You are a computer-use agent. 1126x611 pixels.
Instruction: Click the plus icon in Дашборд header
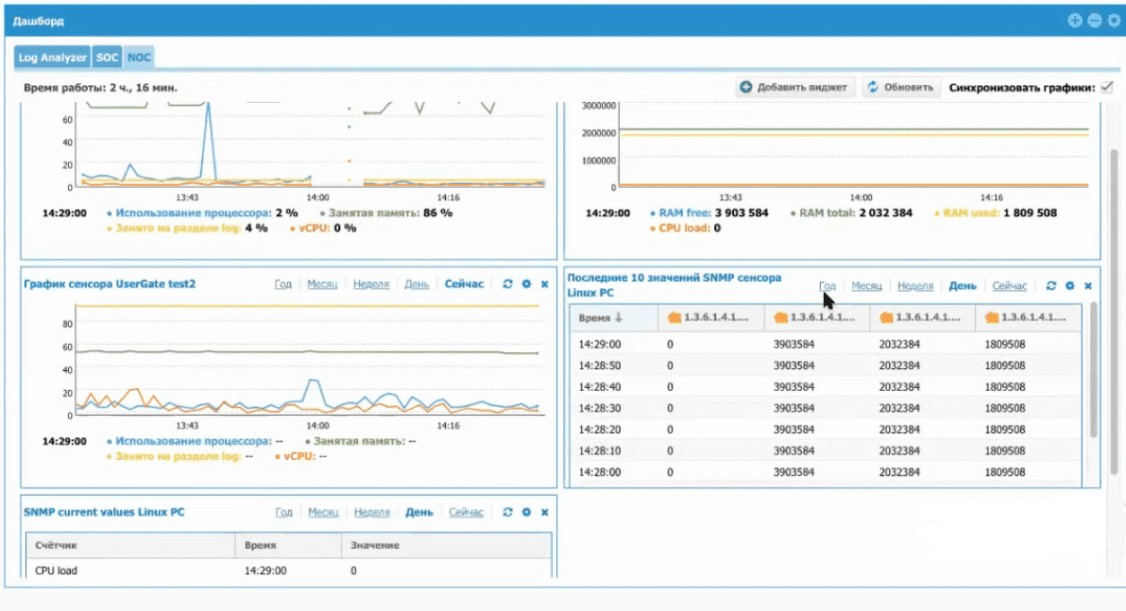click(x=1074, y=20)
